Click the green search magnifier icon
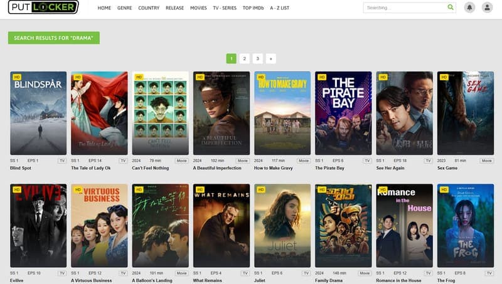Image resolution: width=502 pixels, height=284 pixels. pyautogui.click(x=451, y=7)
